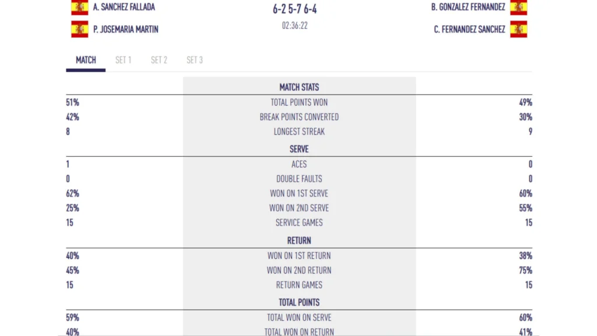Show the SET 3 tab
Screen dimensions: 597x336
coord(195,60)
